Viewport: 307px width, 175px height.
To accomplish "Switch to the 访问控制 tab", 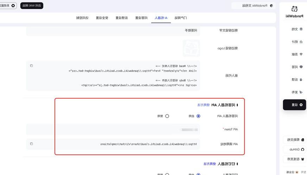I will pyautogui.click(x=82, y=18).
